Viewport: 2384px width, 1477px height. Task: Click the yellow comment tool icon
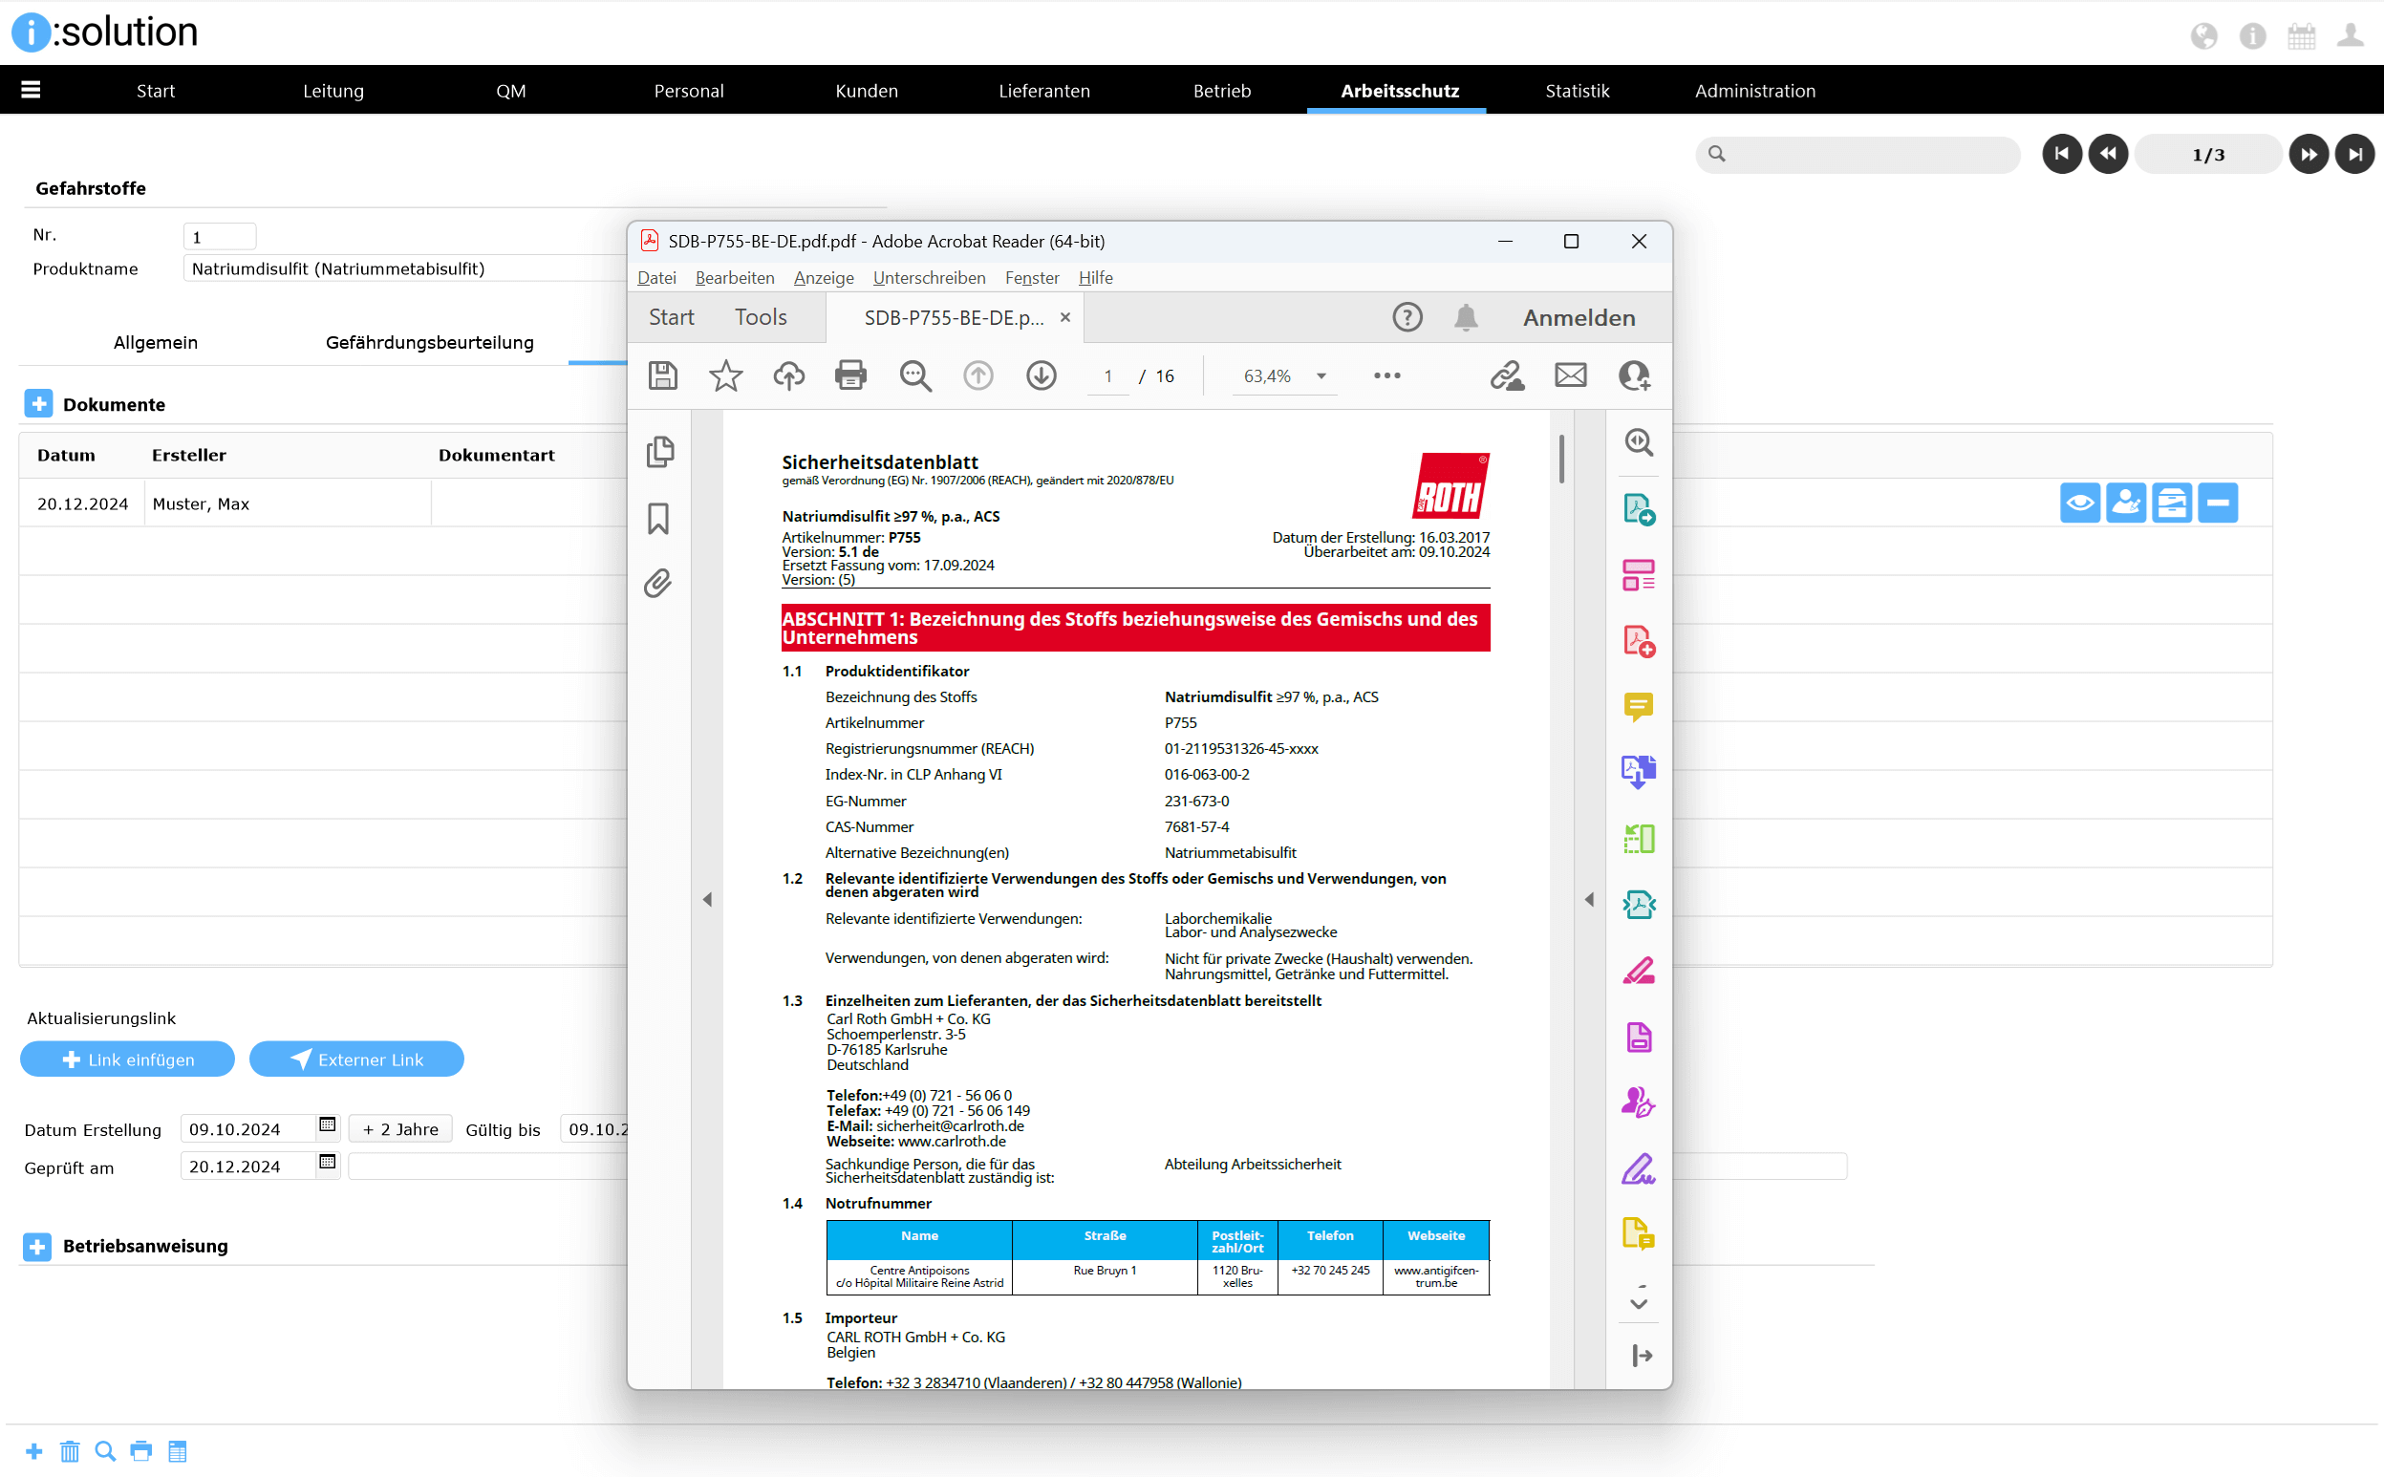pyautogui.click(x=1638, y=705)
